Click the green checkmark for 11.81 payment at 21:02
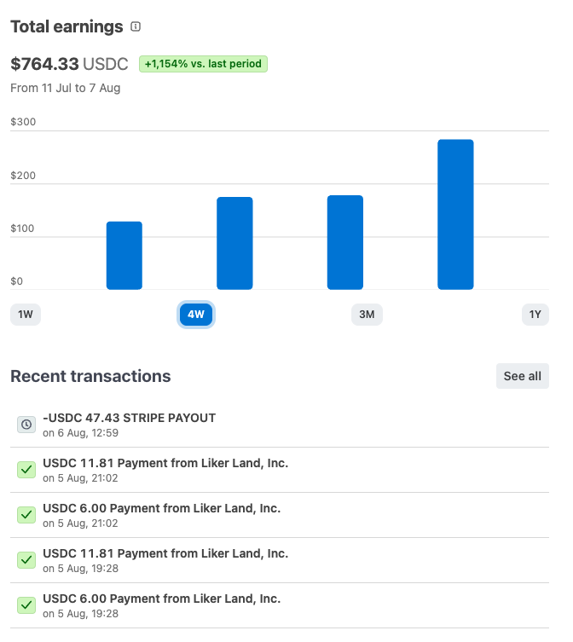Screen dimensions: 573x642 [26, 470]
